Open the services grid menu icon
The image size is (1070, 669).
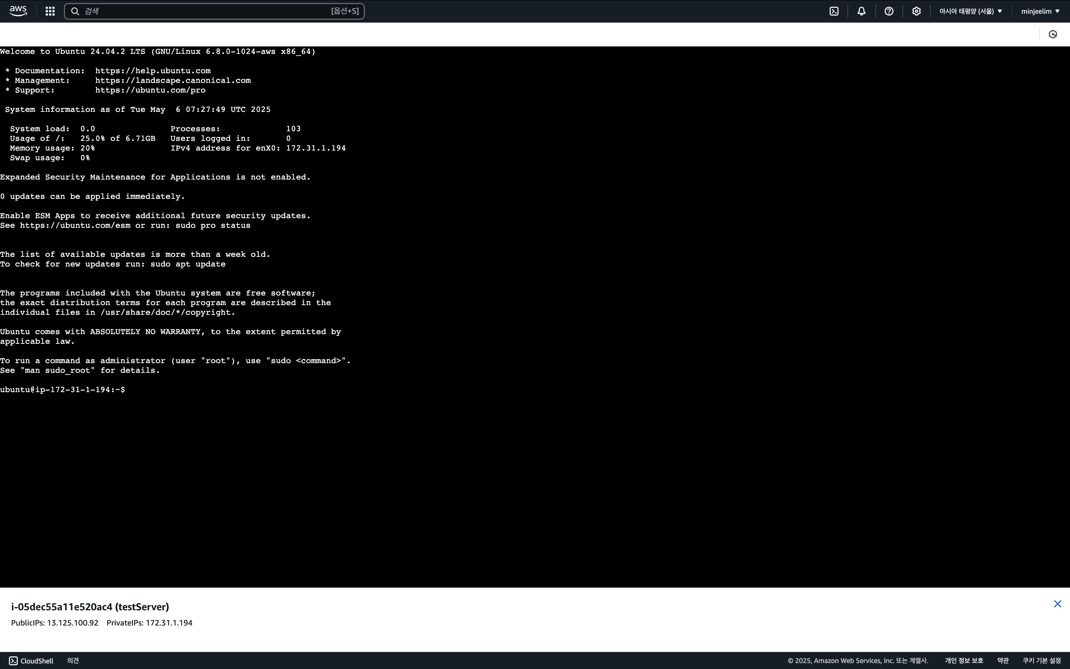[50, 11]
